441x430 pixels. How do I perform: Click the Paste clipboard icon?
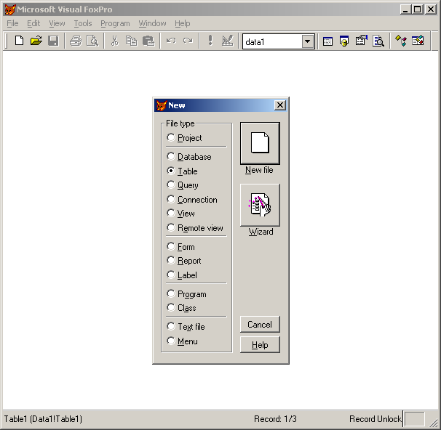point(148,41)
